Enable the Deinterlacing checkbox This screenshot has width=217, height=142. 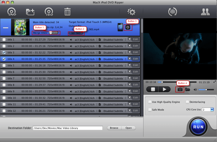[x=187, y=102]
